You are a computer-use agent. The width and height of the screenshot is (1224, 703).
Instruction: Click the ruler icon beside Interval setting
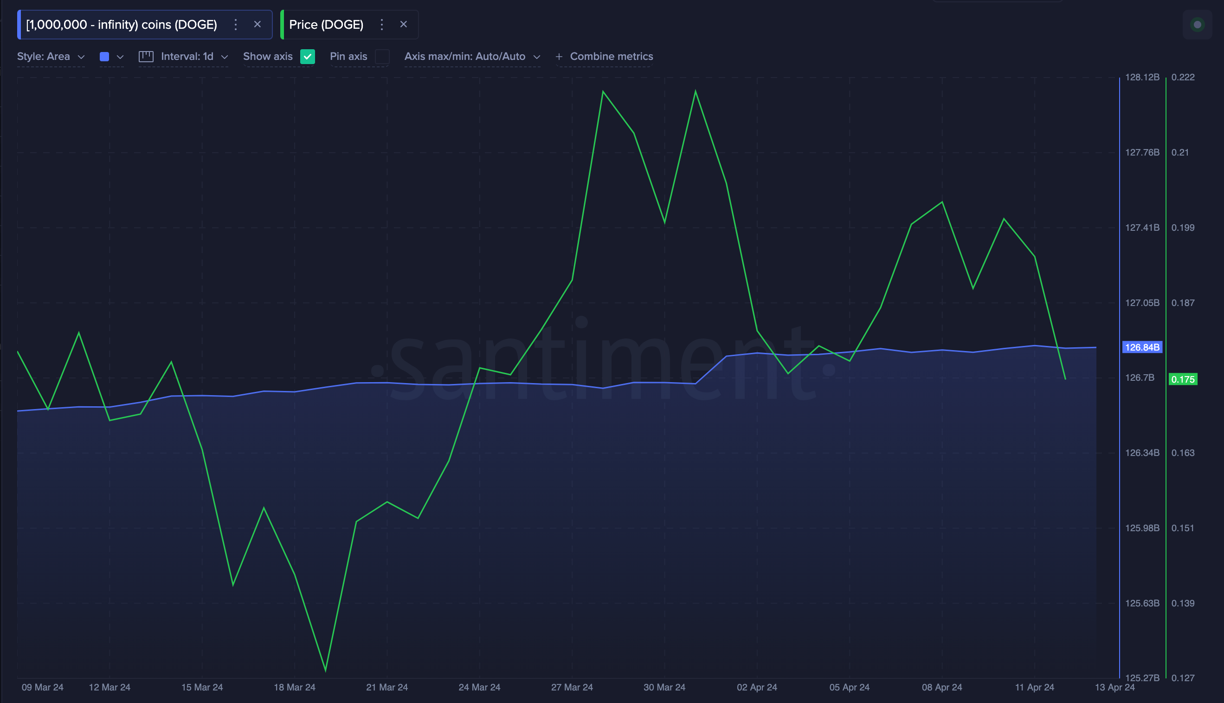[147, 56]
